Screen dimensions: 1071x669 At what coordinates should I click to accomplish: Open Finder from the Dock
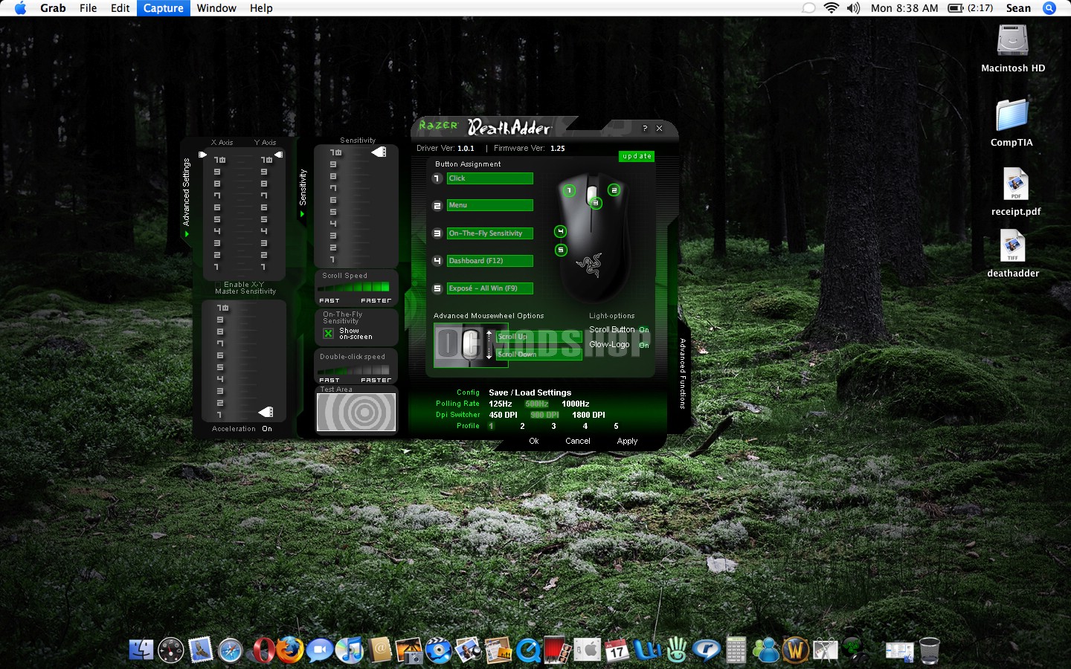[x=141, y=650]
